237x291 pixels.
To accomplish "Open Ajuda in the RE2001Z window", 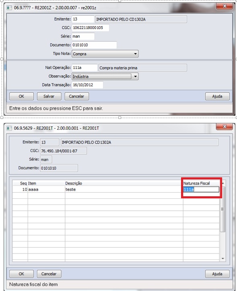I will point(217,96).
